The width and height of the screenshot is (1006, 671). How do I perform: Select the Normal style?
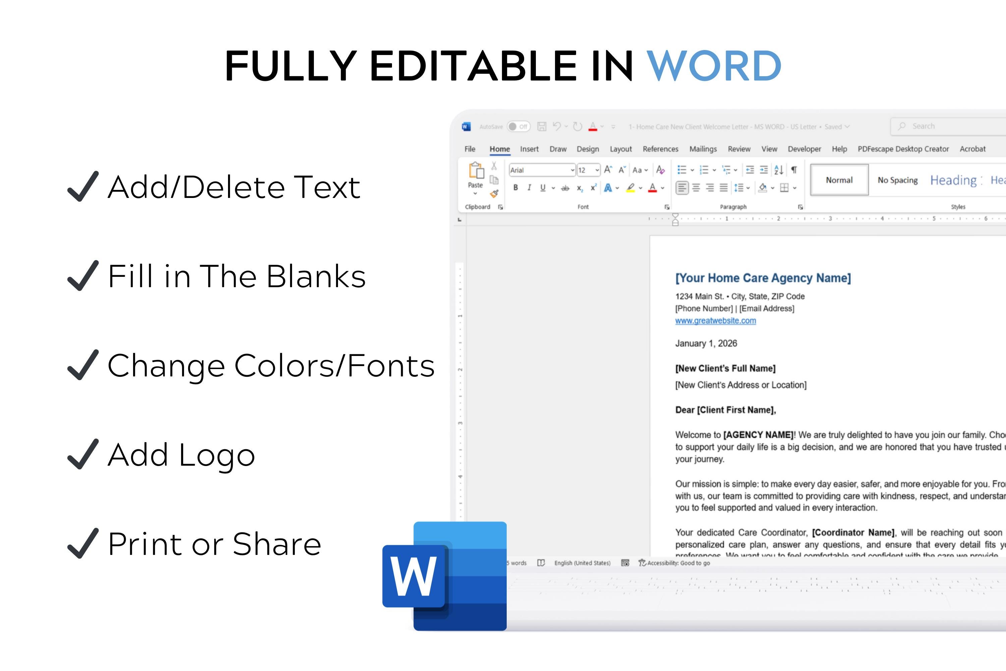click(x=839, y=180)
